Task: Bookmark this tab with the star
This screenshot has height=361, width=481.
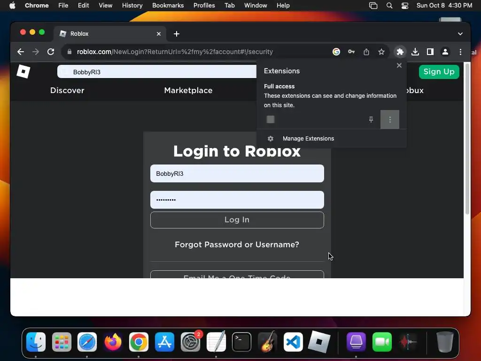Action: [381, 52]
